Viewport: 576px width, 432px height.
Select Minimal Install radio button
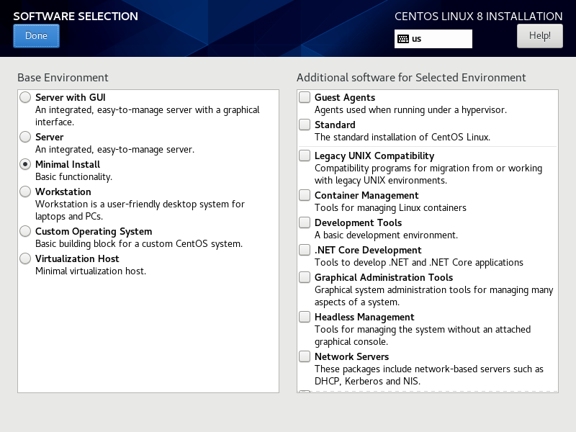coord(25,164)
